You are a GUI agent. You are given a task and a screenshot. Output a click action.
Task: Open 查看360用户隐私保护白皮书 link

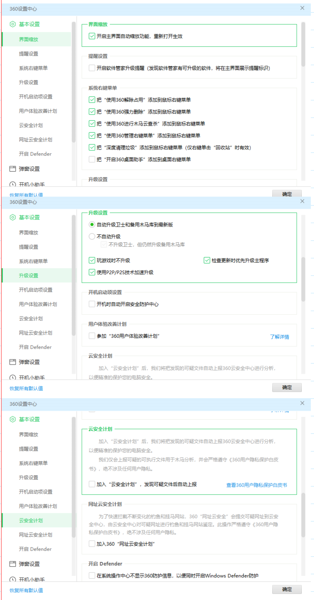click(257, 485)
